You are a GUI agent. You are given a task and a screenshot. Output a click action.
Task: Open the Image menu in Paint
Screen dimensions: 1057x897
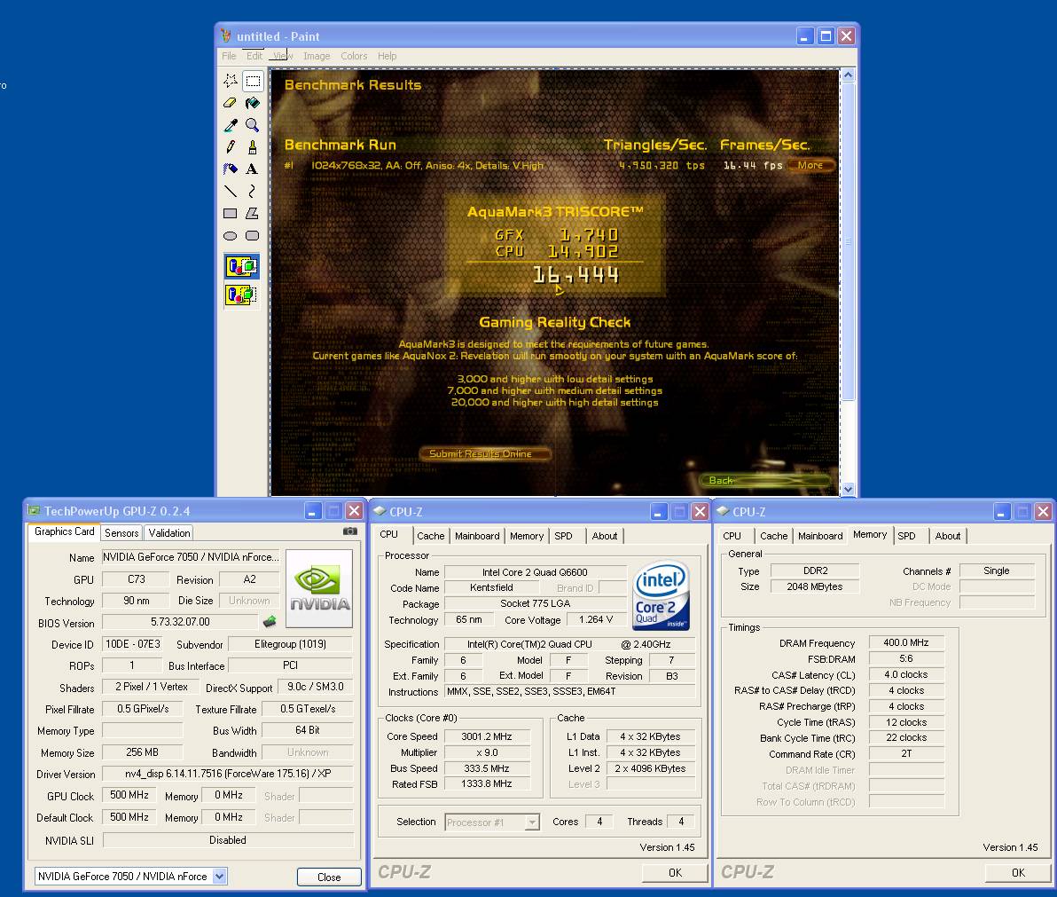tap(317, 56)
